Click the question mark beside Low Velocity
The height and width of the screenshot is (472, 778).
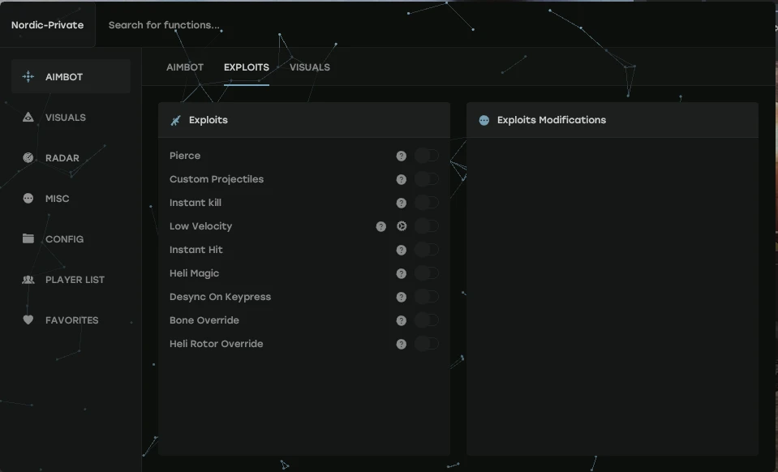coord(381,226)
